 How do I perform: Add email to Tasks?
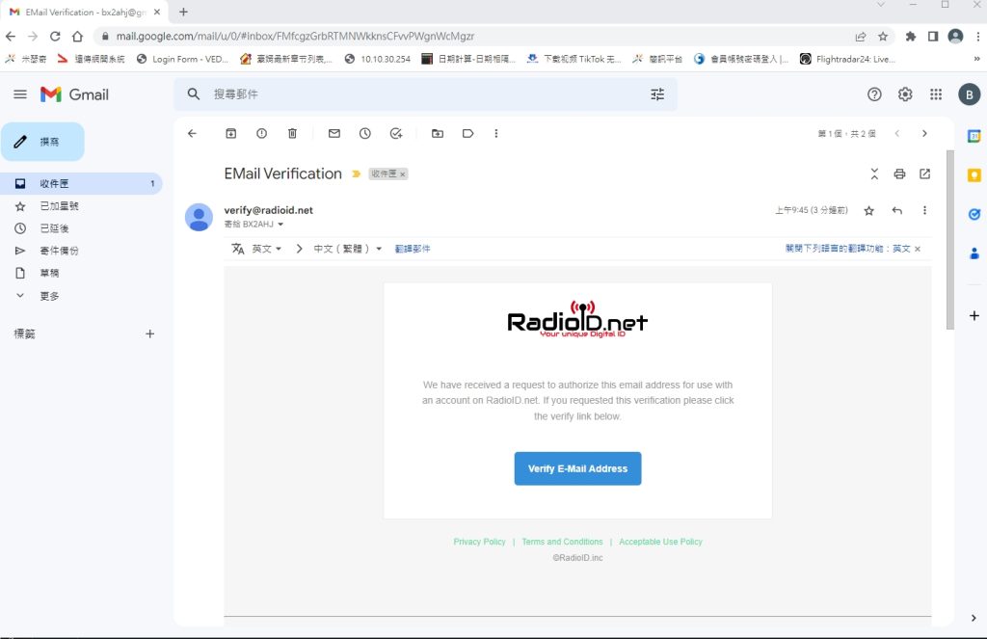(396, 133)
